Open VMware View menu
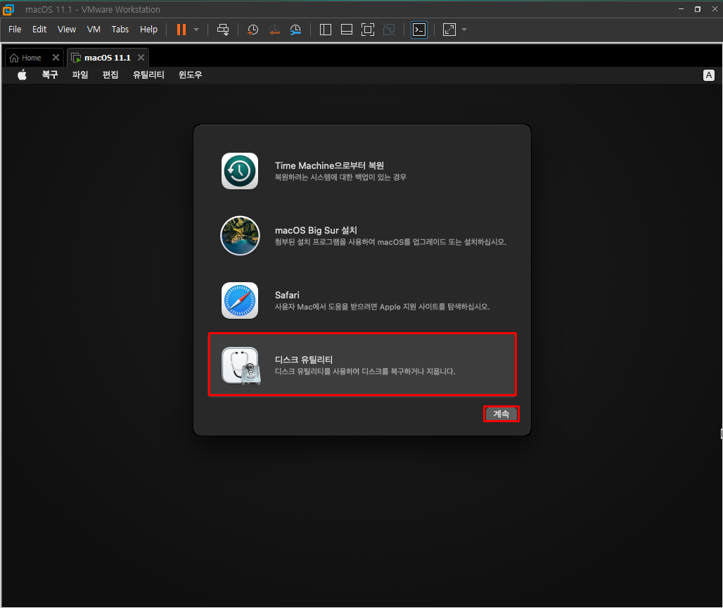This screenshot has height=608, width=723. coord(66,29)
